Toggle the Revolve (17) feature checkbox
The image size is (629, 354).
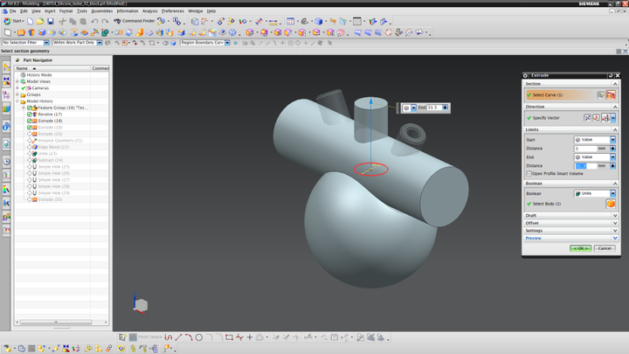pyautogui.click(x=30, y=115)
